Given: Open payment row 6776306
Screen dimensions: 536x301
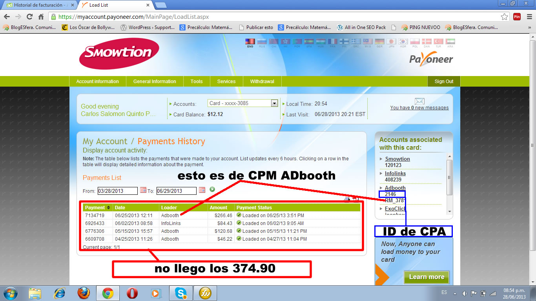Looking at the screenshot, I should (222, 231).
